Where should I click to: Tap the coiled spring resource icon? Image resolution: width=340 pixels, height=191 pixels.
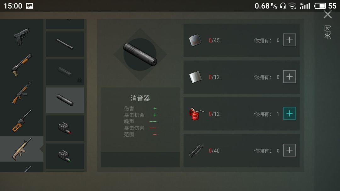[x=196, y=150]
